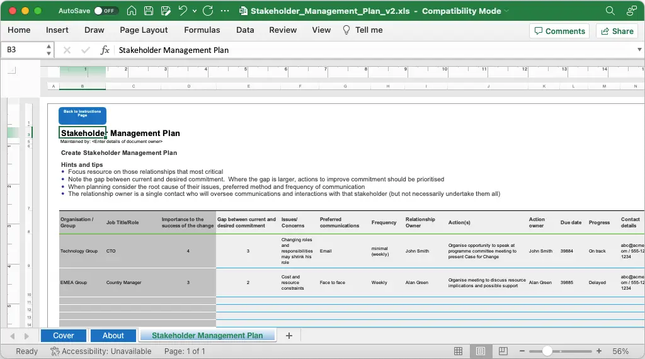Screen dimensions: 645x359
Task: Click the insert function fx icon
Action: tap(105, 50)
